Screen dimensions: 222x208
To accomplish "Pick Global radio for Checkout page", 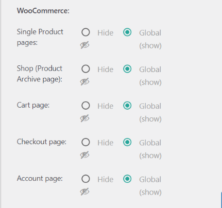I will click(x=127, y=142).
